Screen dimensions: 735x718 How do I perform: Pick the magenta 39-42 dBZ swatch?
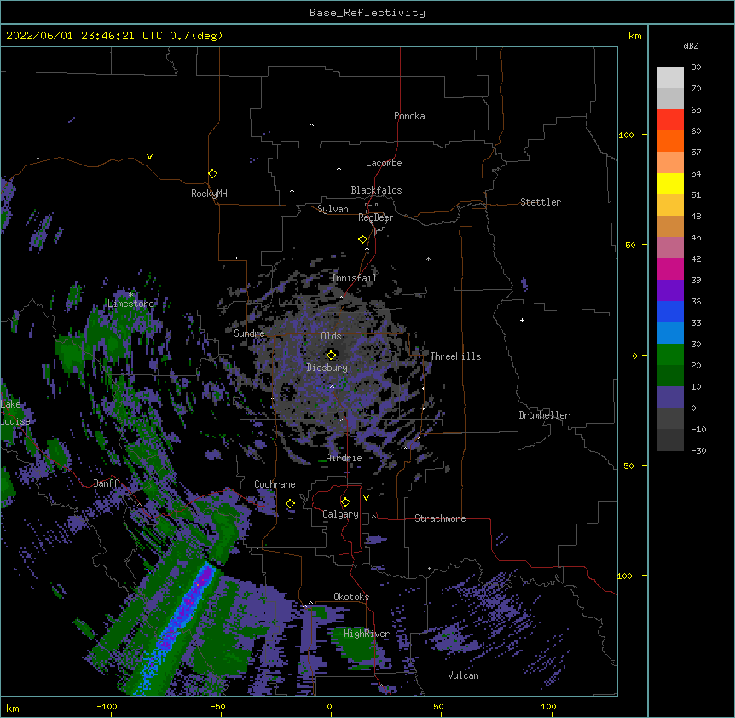point(670,269)
